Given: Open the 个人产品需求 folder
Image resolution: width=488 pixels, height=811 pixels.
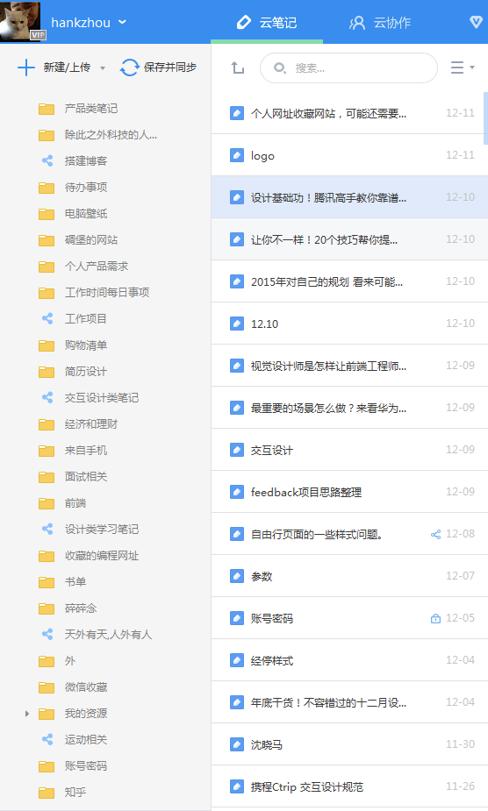Looking at the screenshot, I should (x=97, y=267).
